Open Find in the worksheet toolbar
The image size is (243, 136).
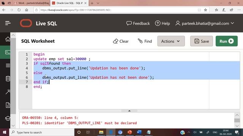click(145, 41)
